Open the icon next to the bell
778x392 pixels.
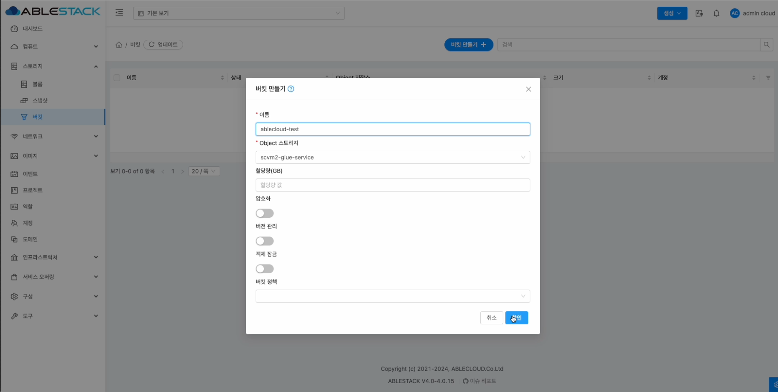(x=699, y=13)
